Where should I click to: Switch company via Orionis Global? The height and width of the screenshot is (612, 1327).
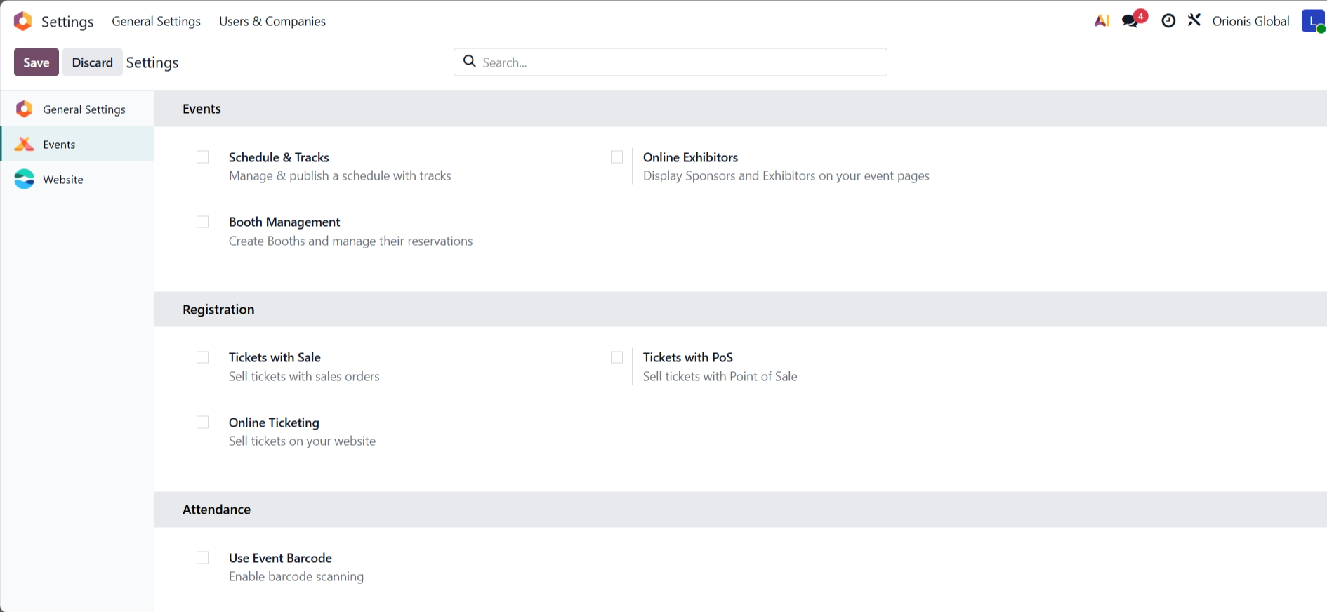point(1250,21)
